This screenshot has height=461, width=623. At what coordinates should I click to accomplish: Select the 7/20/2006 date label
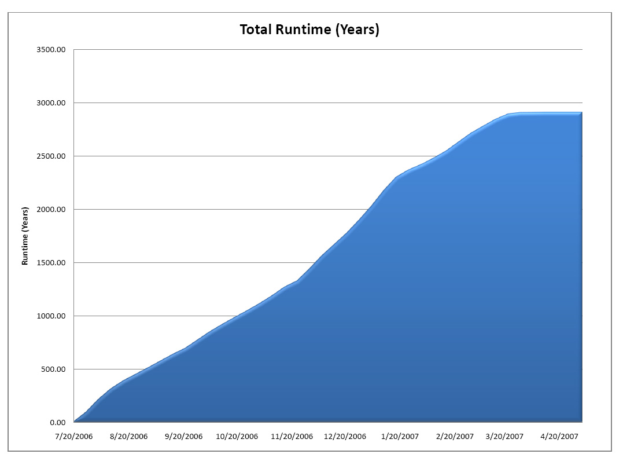click(x=74, y=436)
